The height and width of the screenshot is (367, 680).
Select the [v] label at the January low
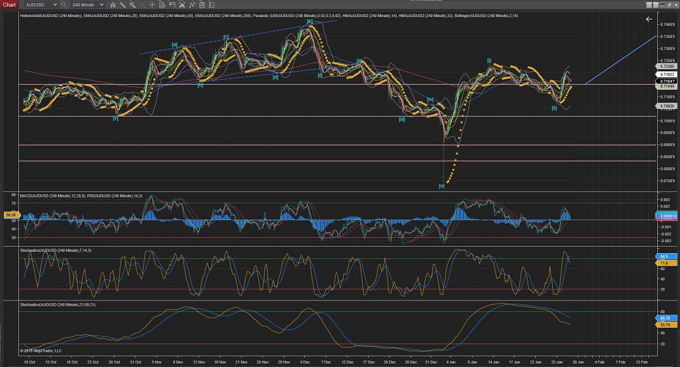click(x=442, y=185)
